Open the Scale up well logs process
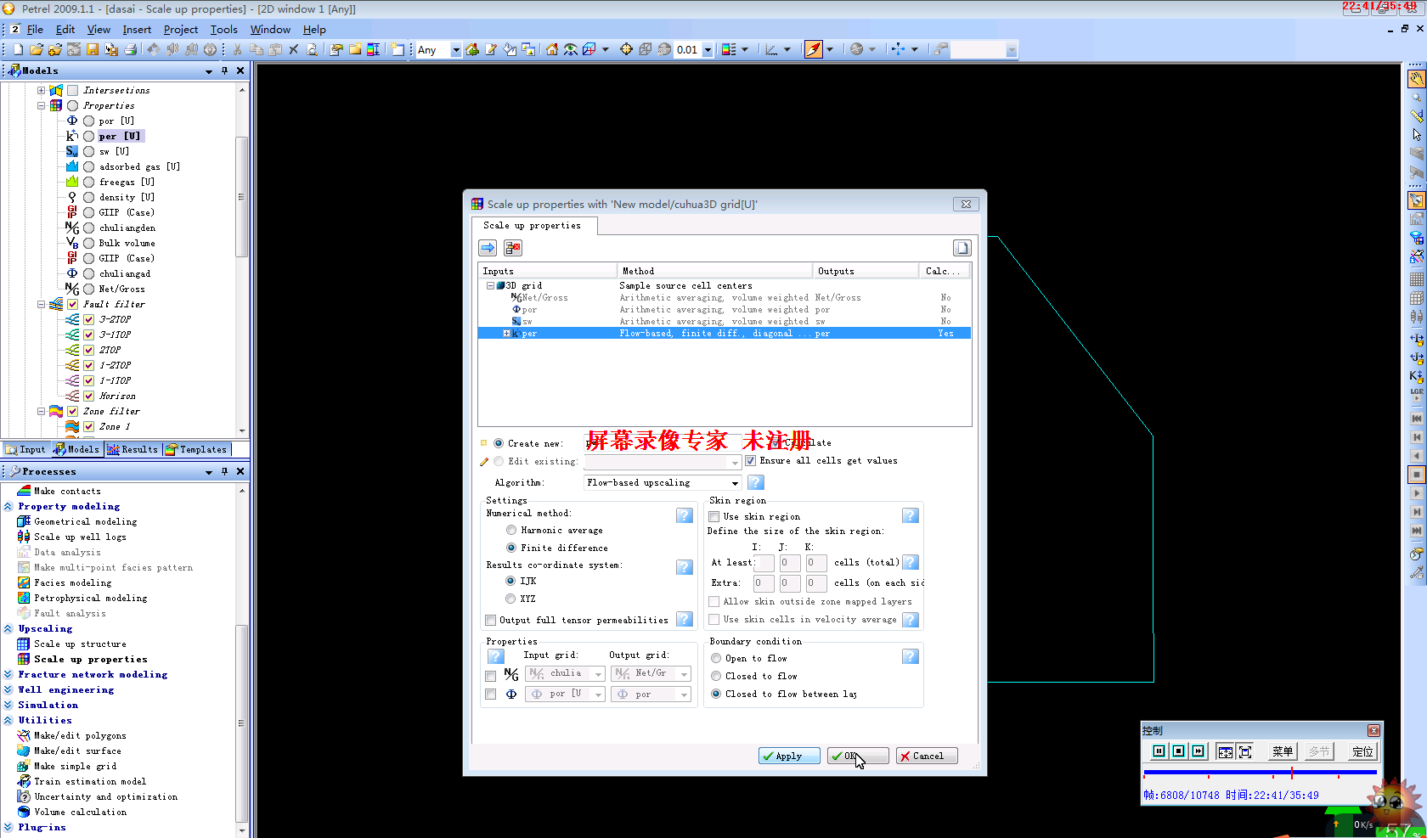Screen dimensions: 1427x838 (80, 537)
